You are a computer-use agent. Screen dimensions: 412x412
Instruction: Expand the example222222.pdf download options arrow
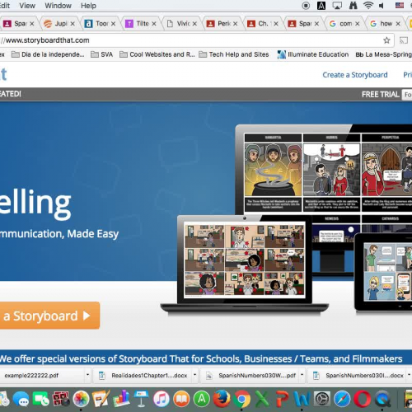point(87,375)
